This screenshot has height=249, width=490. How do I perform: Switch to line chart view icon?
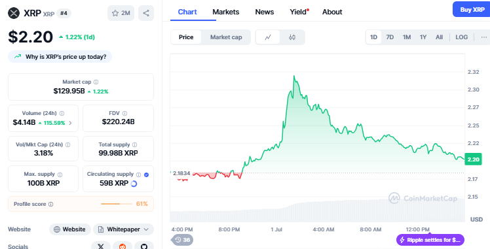pyautogui.click(x=268, y=37)
